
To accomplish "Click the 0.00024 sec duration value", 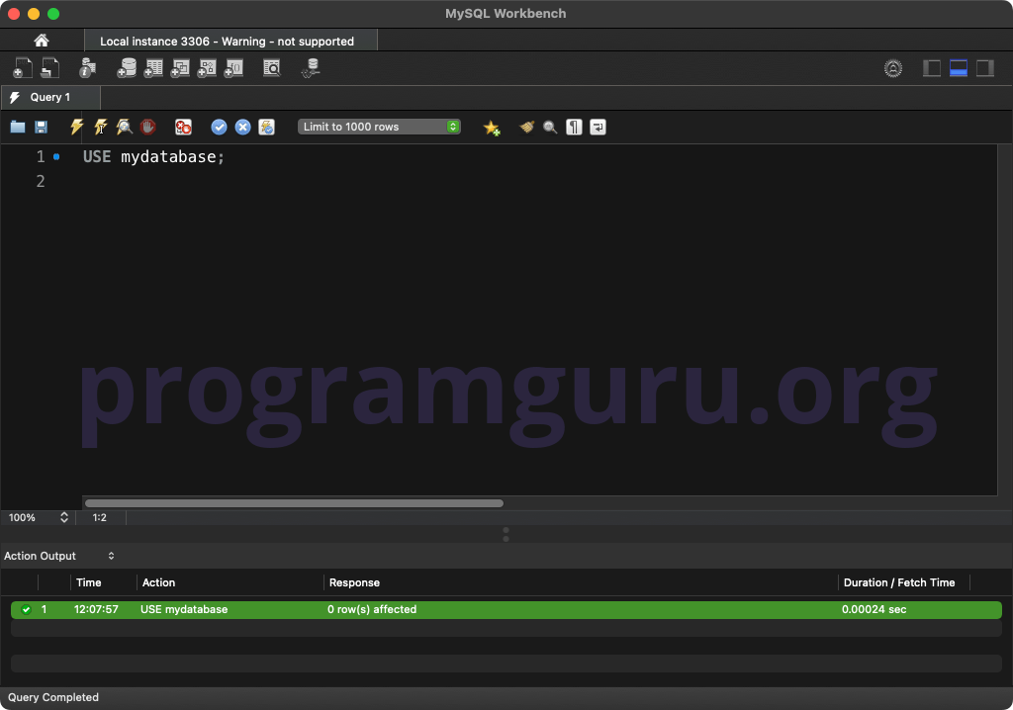I will click(875, 609).
